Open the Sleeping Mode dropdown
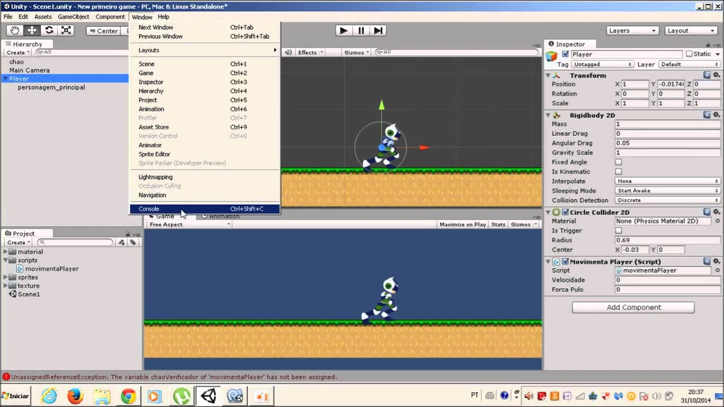Screen dimensions: 724x407 click(x=667, y=191)
